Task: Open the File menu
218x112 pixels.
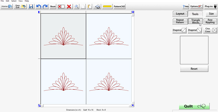Action: (x=2, y=1)
